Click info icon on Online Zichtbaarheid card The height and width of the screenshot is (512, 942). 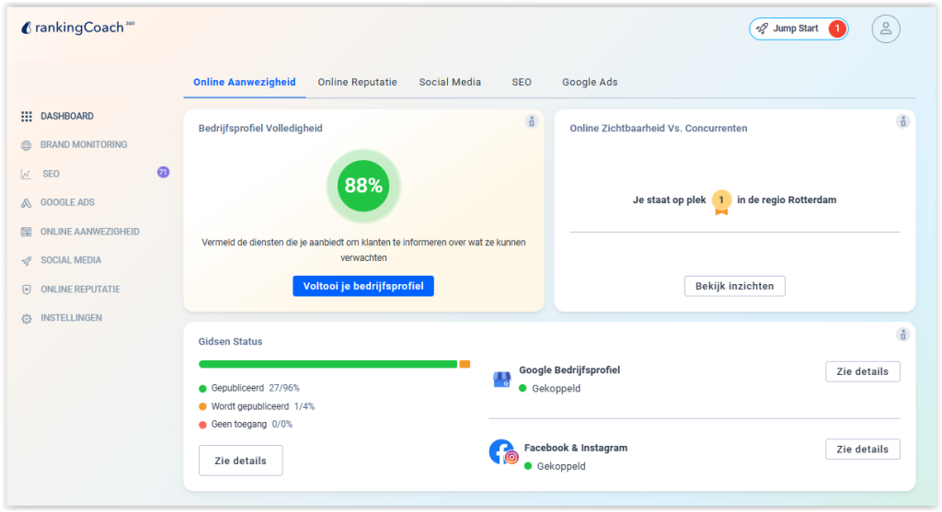[902, 121]
